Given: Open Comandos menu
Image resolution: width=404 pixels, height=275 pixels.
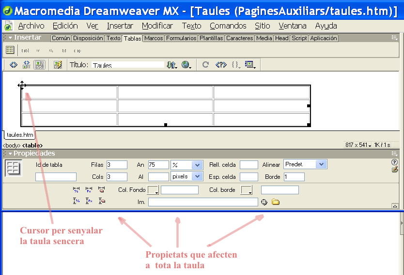Looking at the screenshot, I should click(228, 26).
